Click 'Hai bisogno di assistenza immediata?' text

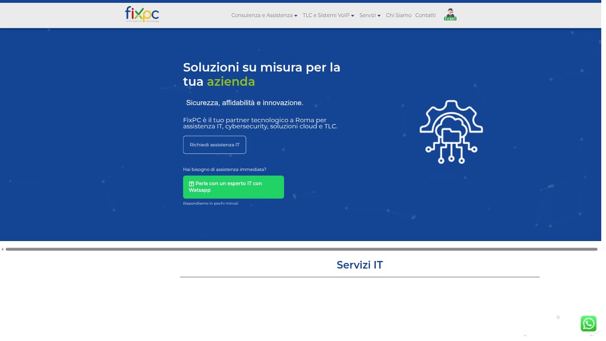224,170
